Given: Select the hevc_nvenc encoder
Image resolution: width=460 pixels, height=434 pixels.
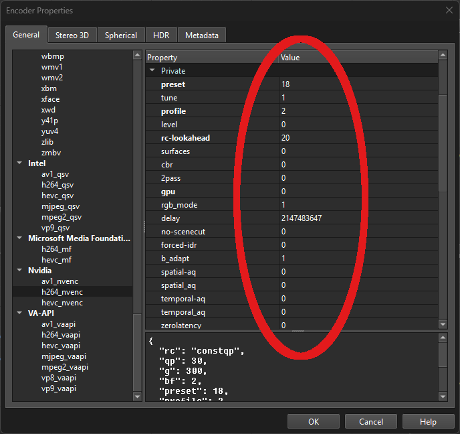Looking at the screenshot, I should 62,303.
